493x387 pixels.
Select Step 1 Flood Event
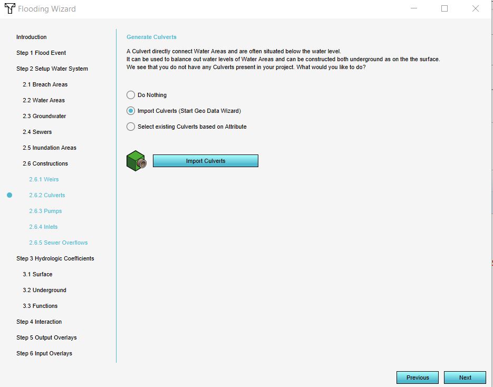point(41,53)
